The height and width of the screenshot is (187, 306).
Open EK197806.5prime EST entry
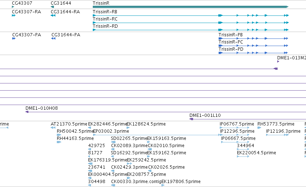pos(181,182)
